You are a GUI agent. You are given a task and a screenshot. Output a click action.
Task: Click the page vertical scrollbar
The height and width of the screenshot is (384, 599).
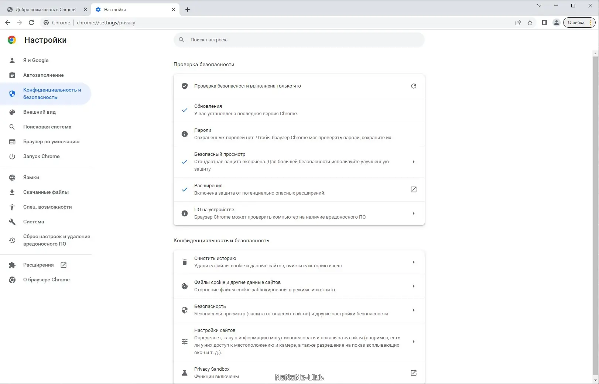click(595, 214)
